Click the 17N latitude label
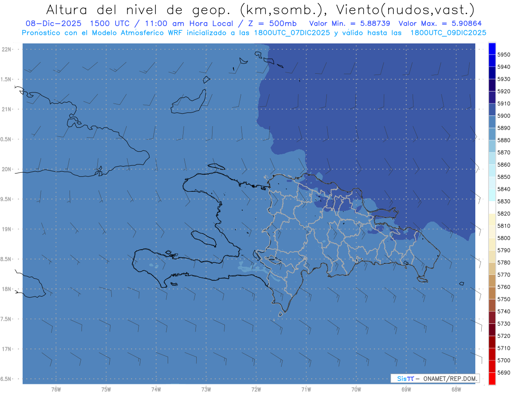 [7, 349]
